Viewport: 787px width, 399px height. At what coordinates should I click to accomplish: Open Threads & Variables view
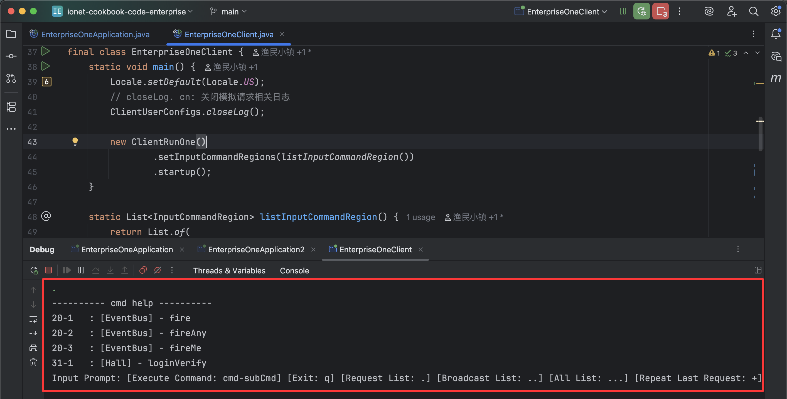pyautogui.click(x=229, y=271)
